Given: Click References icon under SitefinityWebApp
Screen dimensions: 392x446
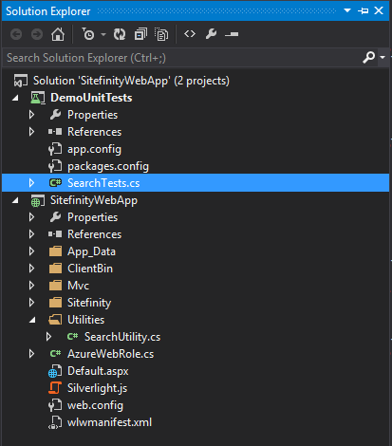Looking at the screenshot, I should [55, 234].
